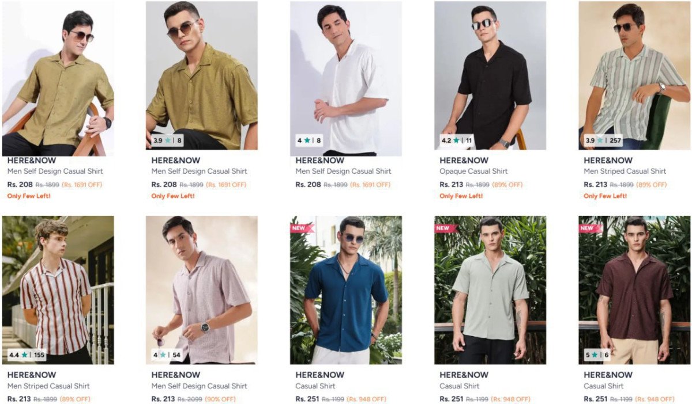Click the 5 star rating on maroon shirt
This screenshot has height=404, width=692.
coord(597,355)
